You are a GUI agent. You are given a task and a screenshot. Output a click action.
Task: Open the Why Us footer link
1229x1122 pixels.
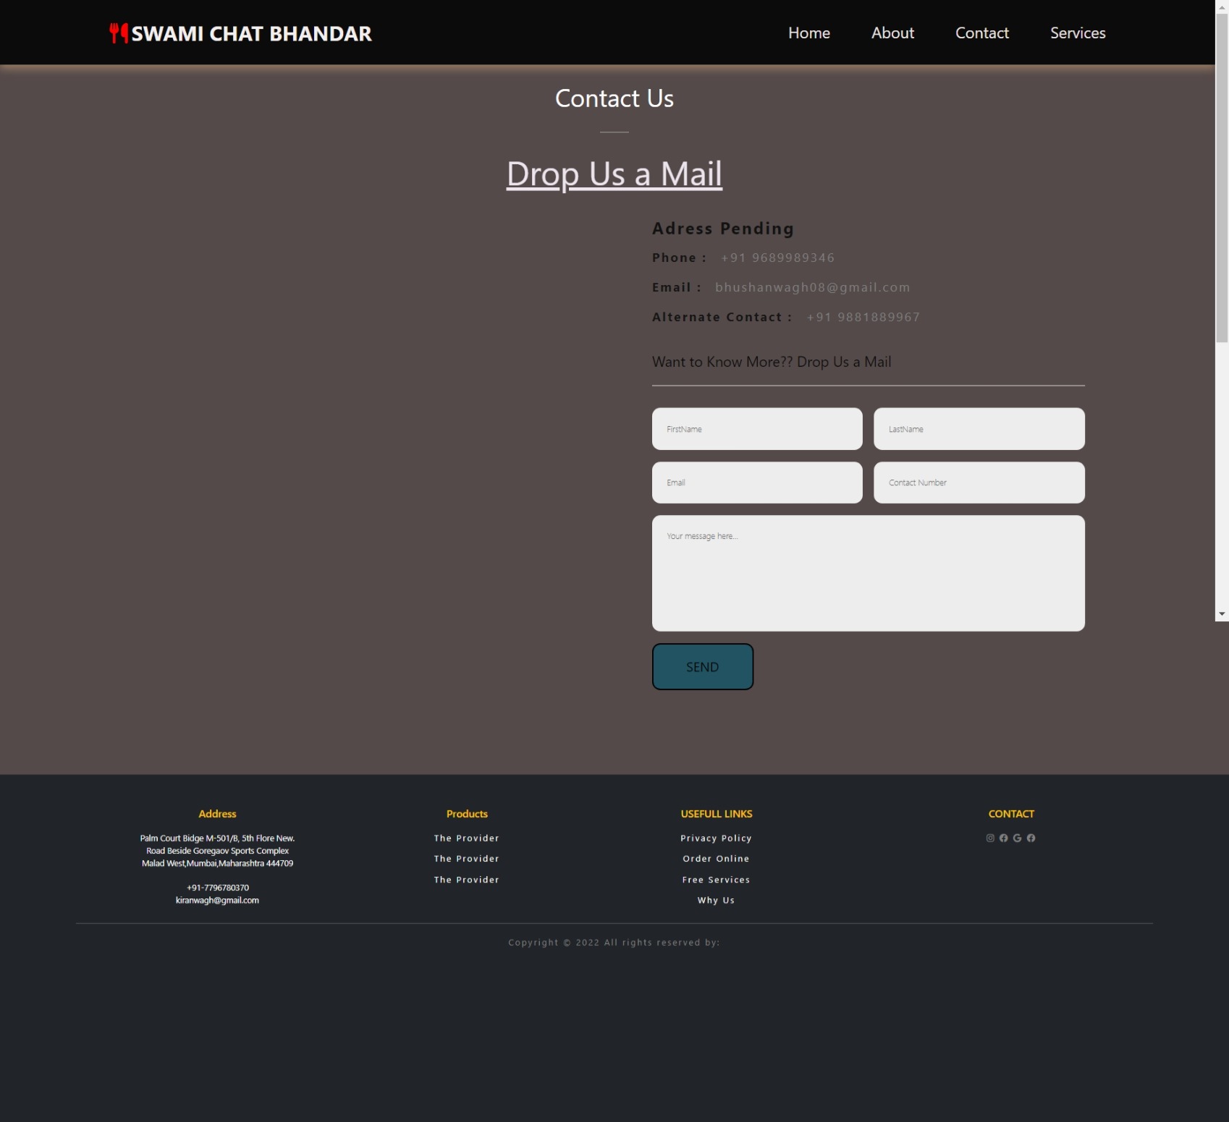(x=716, y=900)
